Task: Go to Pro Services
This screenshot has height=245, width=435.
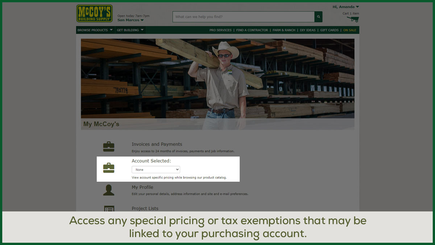Action: click(x=220, y=30)
